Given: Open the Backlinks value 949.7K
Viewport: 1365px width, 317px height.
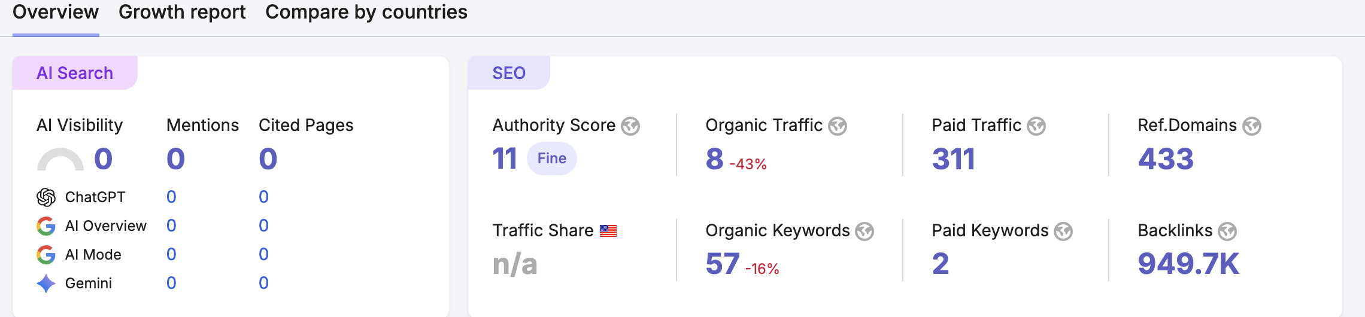Looking at the screenshot, I should (x=1188, y=264).
